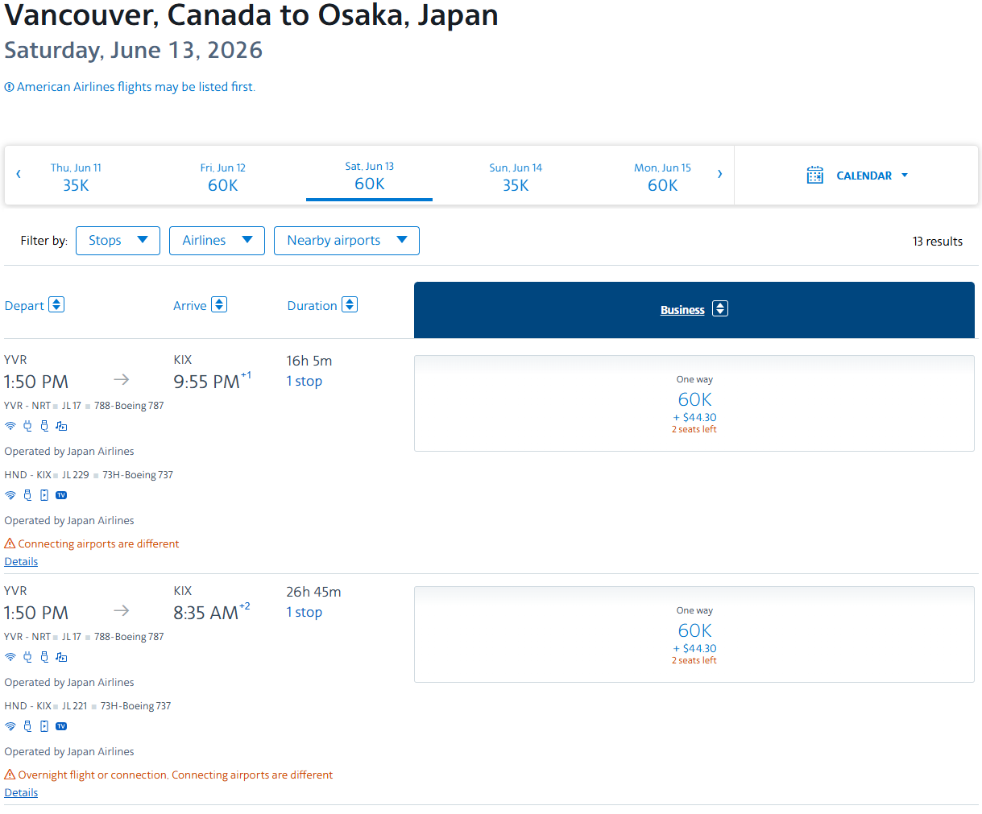Open Details link for the 16h 5m flight
982x814 pixels.
pos(21,561)
